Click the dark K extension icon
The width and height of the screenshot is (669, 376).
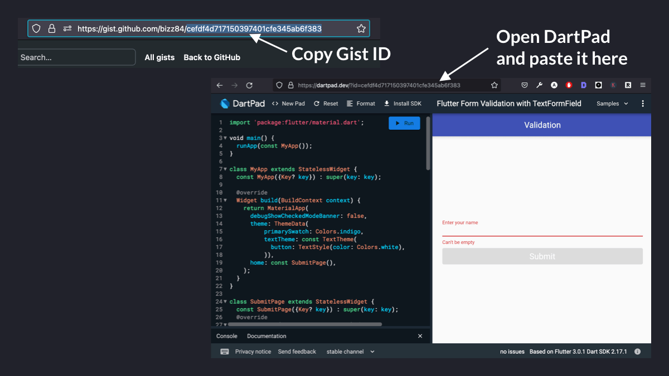click(x=613, y=85)
